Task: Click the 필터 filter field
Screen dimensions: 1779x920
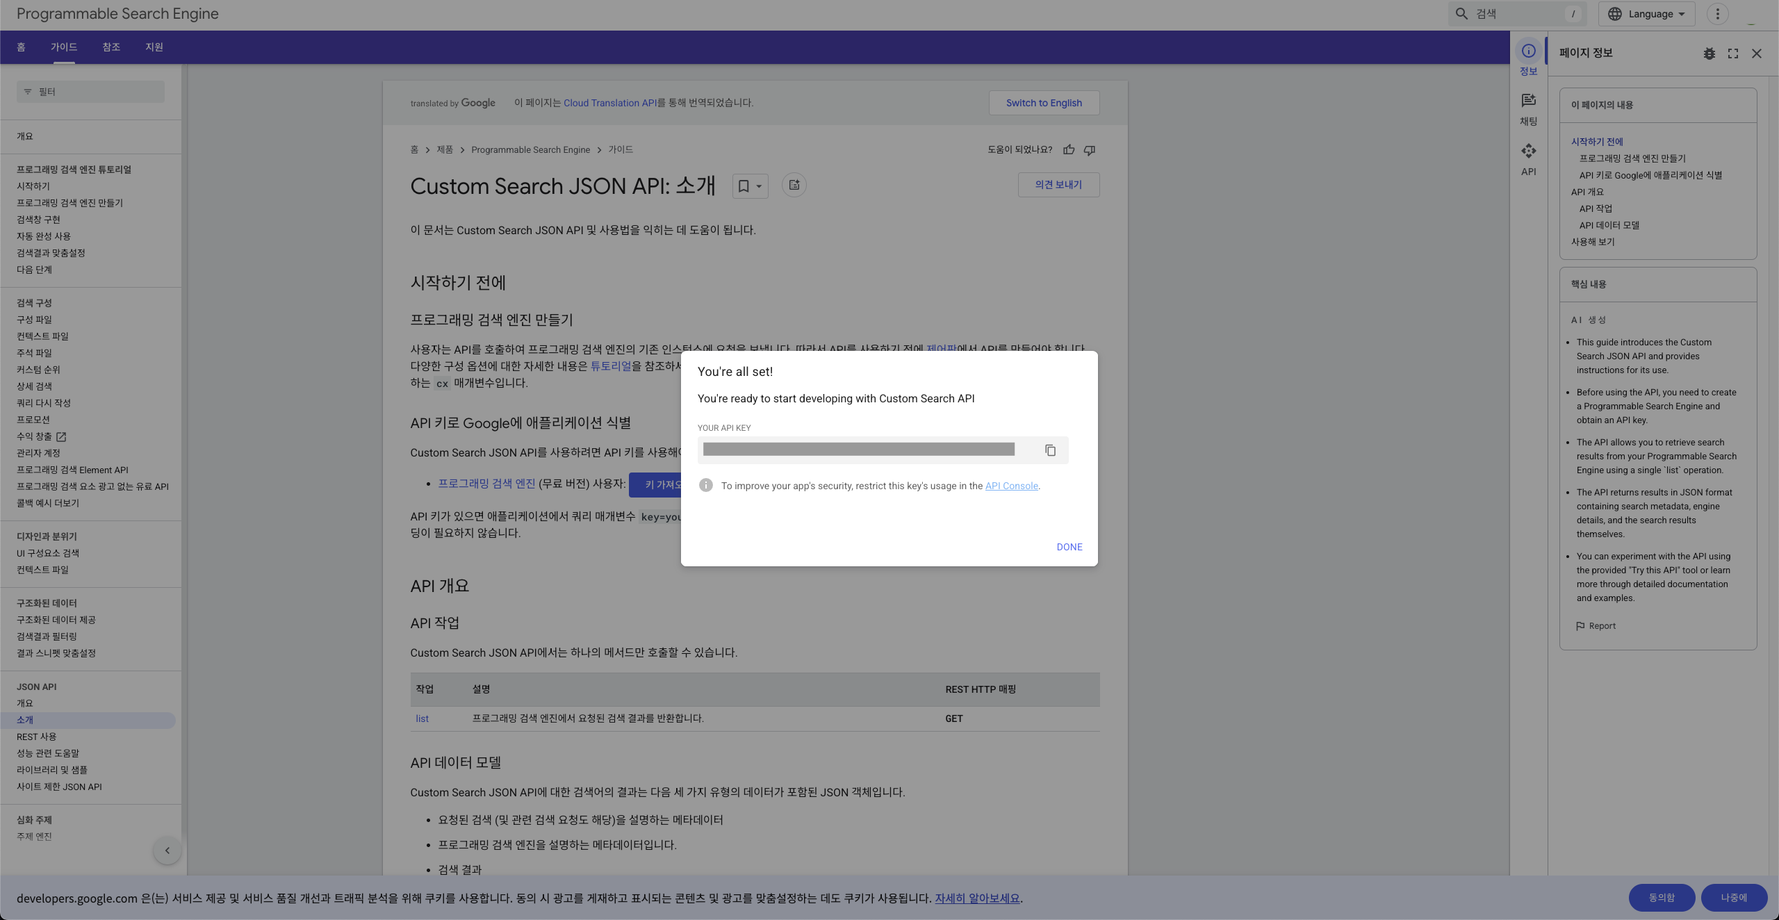Action: 90,92
